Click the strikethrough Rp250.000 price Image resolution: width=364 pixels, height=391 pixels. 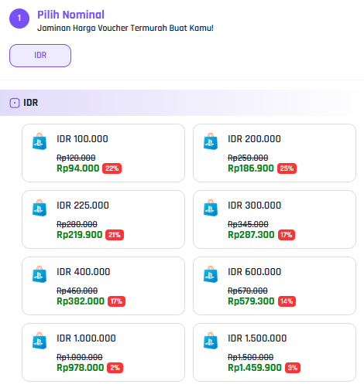[x=248, y=158]
